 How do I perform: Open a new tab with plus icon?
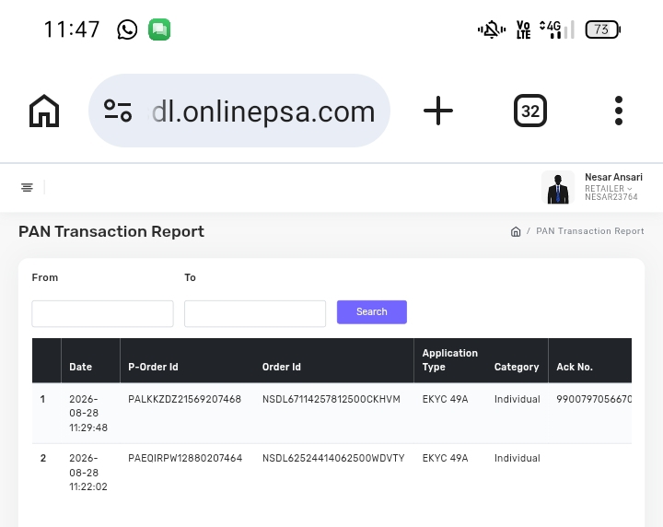(438, 111)
